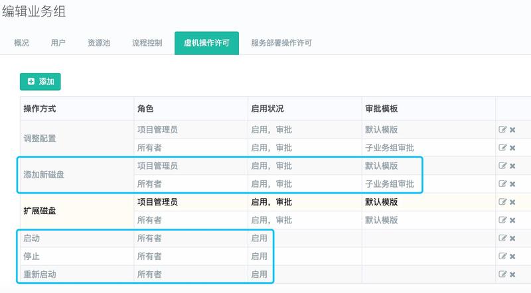
Task: Select the 重新启动 operation cell
Action: (x=77, y=274)
